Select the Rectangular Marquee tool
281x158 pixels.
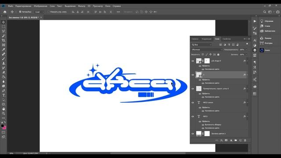[4, 27]
